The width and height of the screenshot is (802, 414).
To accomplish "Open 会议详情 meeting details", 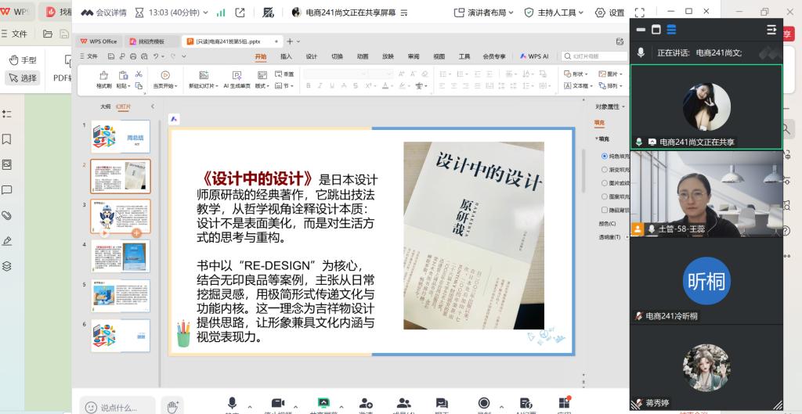I will tap(104, 13).
